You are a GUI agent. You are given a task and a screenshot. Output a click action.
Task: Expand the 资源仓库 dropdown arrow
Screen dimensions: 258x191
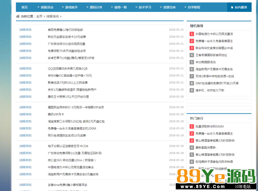(161, 7)
